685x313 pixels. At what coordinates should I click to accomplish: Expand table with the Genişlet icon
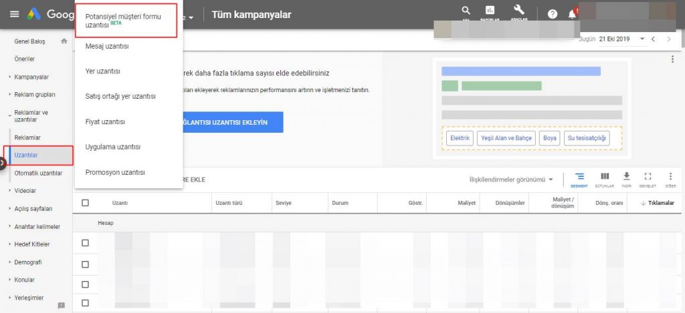[x=648, y=177]
